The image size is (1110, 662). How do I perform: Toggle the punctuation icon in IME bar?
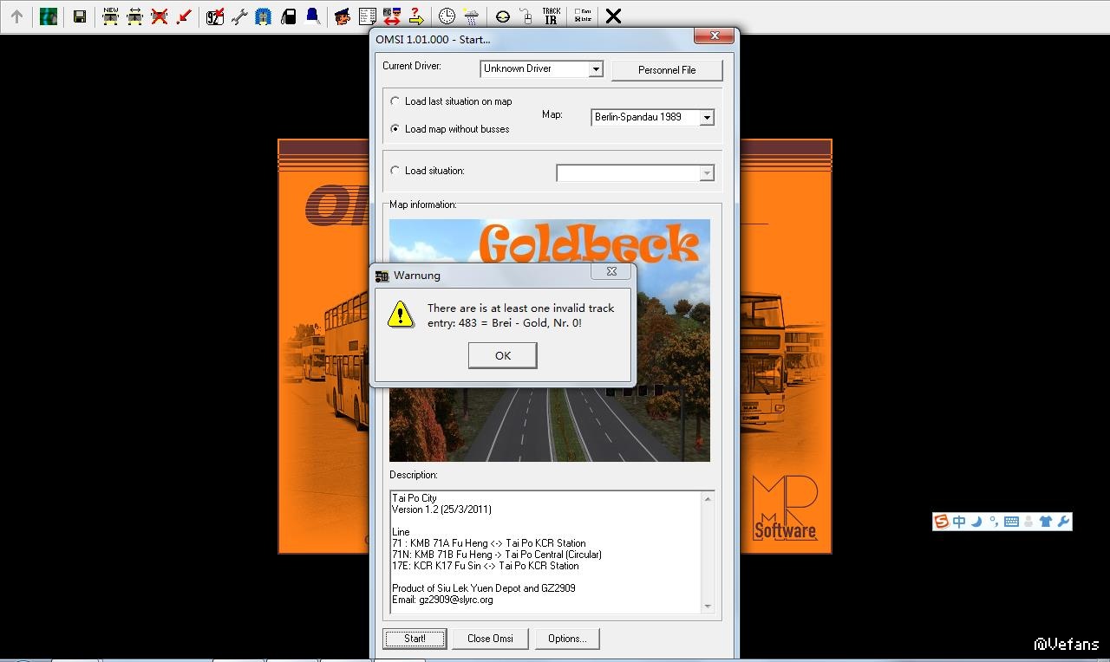(x=993, y=522)
